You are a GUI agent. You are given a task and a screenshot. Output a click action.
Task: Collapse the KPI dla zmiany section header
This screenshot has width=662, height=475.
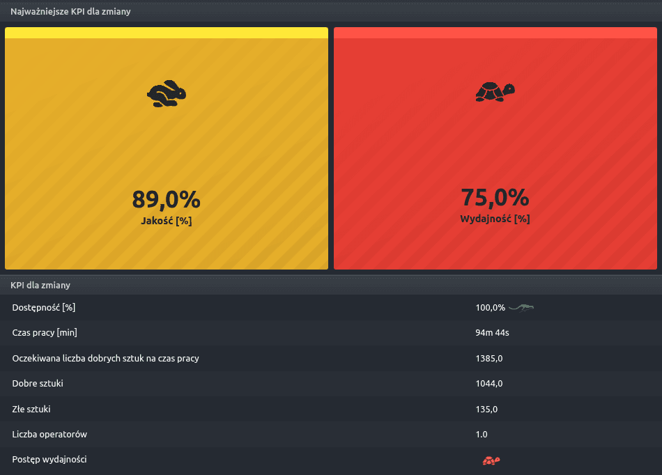40,285
